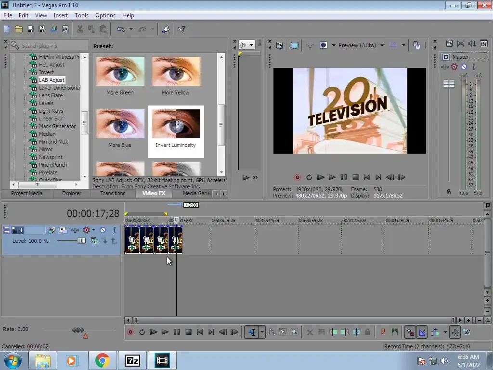Click the Downmix Output icon in the mixer
The width and height of the screenshot is (493, 370).
coord(461,44)
